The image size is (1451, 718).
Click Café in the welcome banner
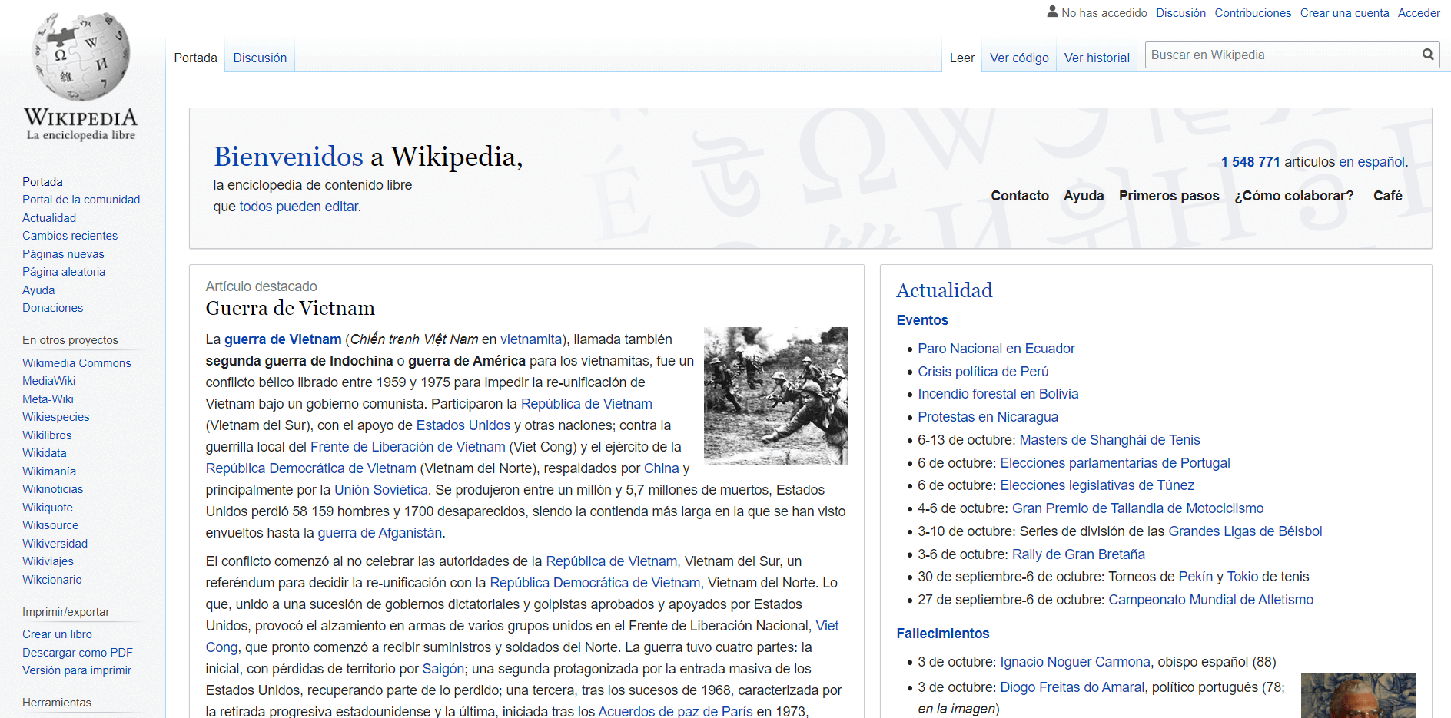pos(1387,196)
